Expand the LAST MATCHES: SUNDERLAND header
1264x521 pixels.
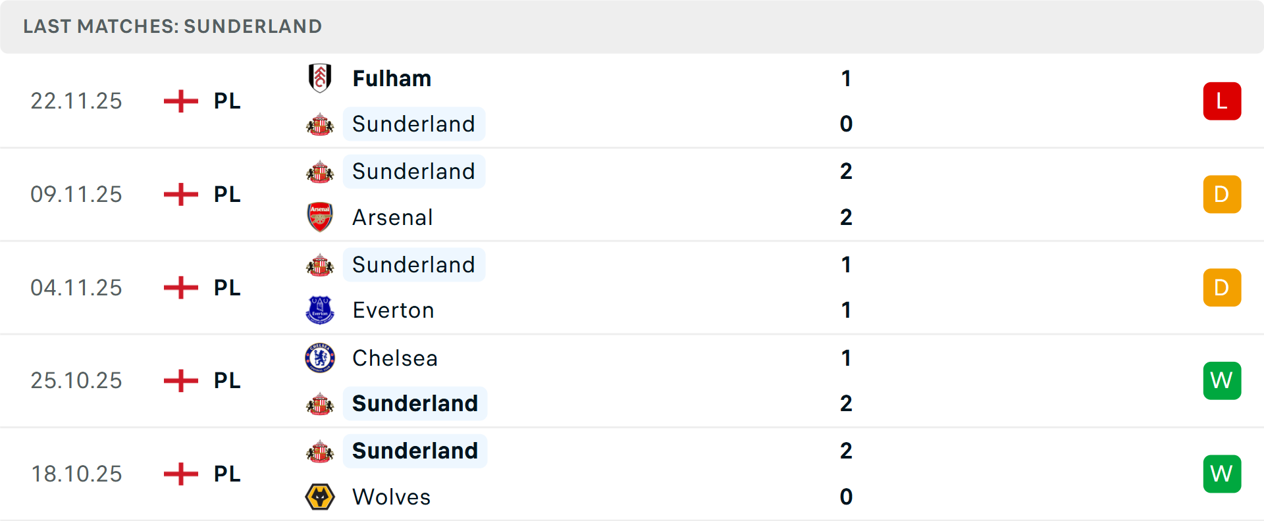(x=172, y=26)
